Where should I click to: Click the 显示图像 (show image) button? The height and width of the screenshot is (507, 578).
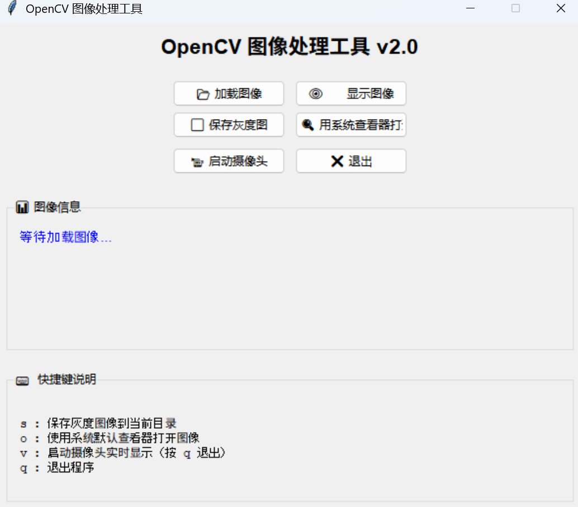coord(351,94)
